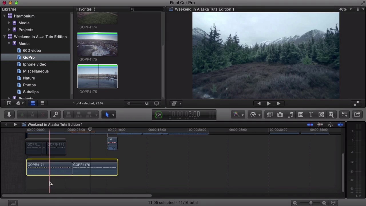Open the Favorites filter dropdown
This screenshot has height=206, width=366.
(85, 9)
